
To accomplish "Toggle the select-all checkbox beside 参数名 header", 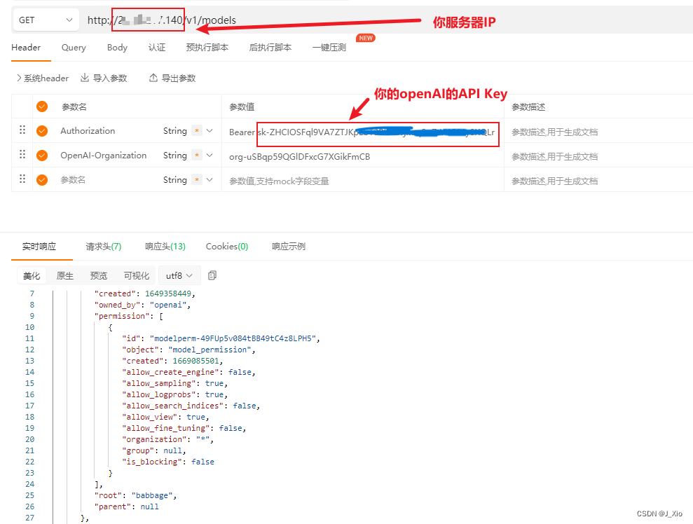I will [x=42, y=106].
